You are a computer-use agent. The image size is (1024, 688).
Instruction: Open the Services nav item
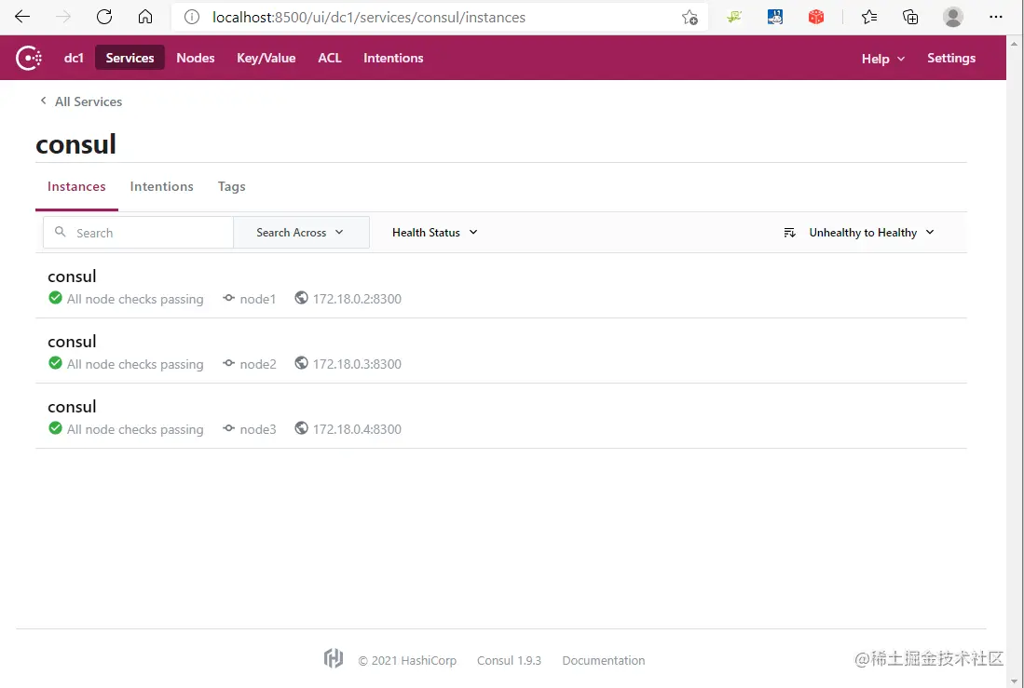click(x=130, y=58)
